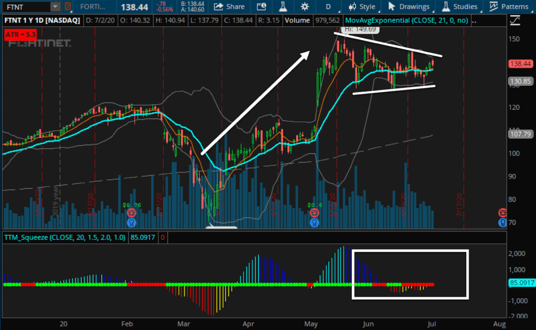Click the drawing set icon at top right
Image resolution: width=536 pixels, height=330 pixels.
pyautogui.click(x=515, y=21)
